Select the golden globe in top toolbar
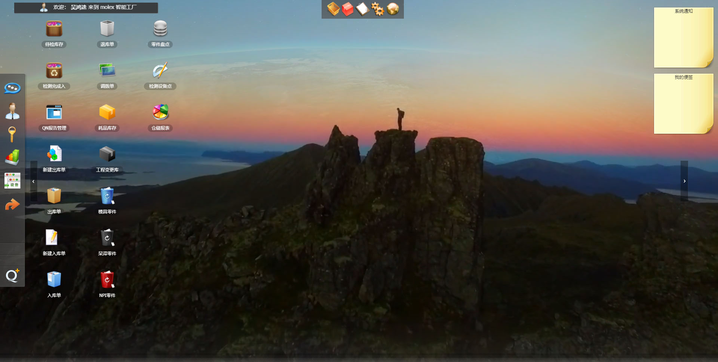The height and width of the screenshot is (362, 718). tap(393, 9)
